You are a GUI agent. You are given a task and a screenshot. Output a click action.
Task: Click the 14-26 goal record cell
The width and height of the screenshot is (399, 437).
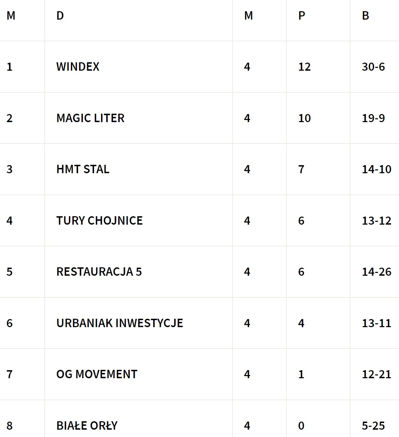376,272
